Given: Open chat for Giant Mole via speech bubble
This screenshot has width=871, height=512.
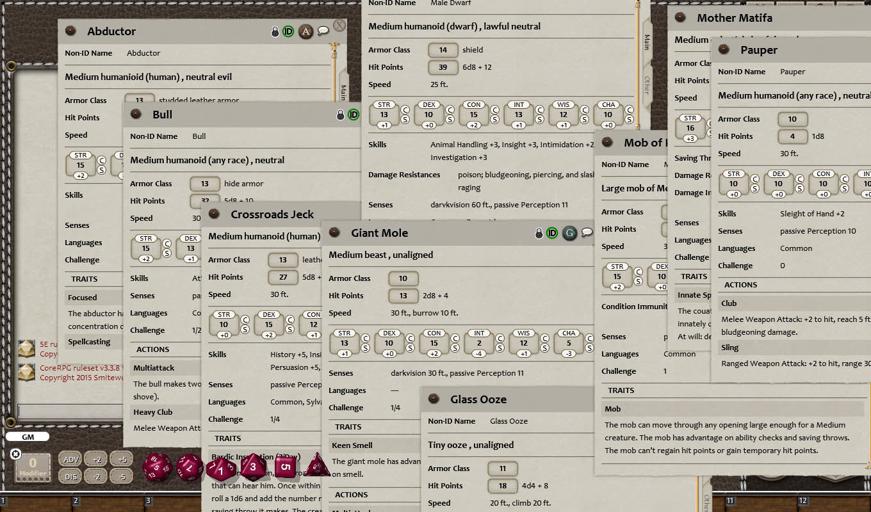Looking at the screenshot, I should 586,234.
